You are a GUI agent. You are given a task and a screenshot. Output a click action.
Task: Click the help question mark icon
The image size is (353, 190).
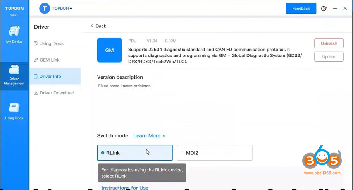[x=324, y=9]
